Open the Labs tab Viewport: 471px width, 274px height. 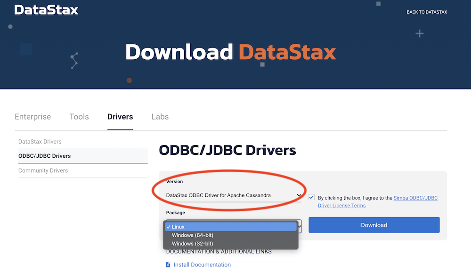[x=160, y=117]
